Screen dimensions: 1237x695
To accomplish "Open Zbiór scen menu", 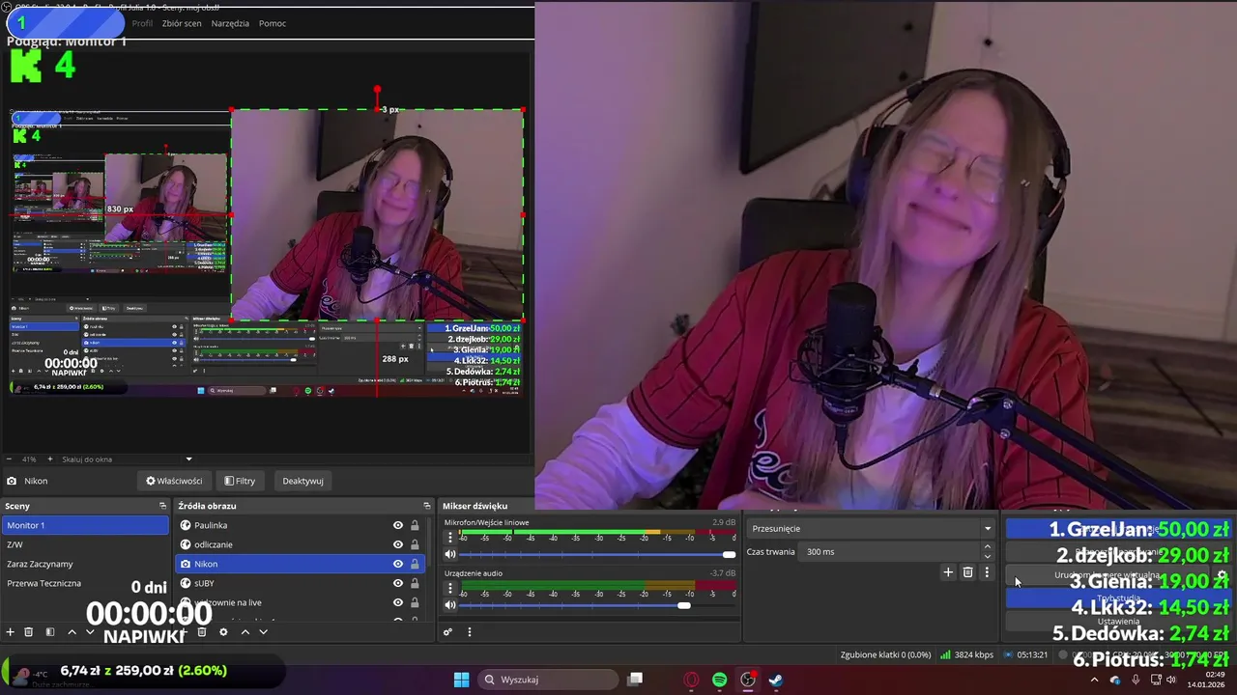I will 181,23.
